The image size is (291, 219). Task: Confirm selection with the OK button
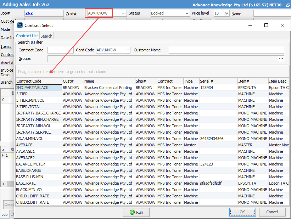242,212
